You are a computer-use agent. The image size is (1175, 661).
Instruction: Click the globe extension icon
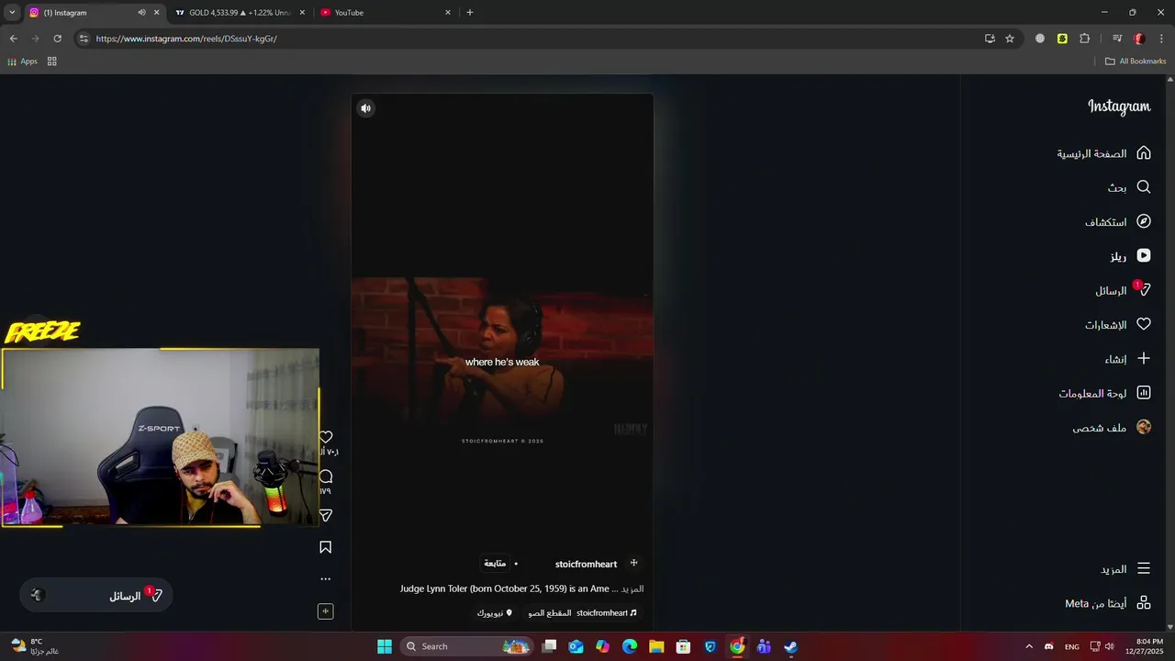1040,39
